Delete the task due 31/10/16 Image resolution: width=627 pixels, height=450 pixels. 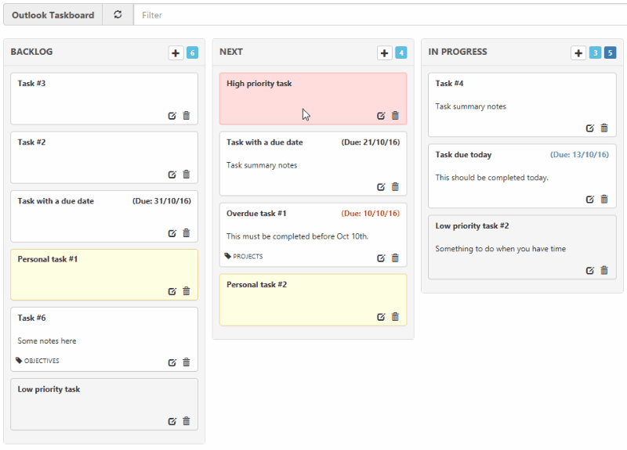click(187, 232)
